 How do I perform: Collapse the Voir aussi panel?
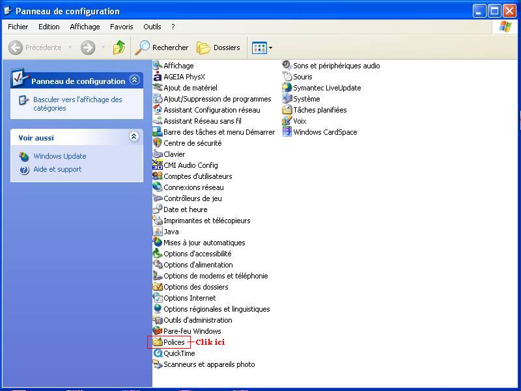pos(134,137)
